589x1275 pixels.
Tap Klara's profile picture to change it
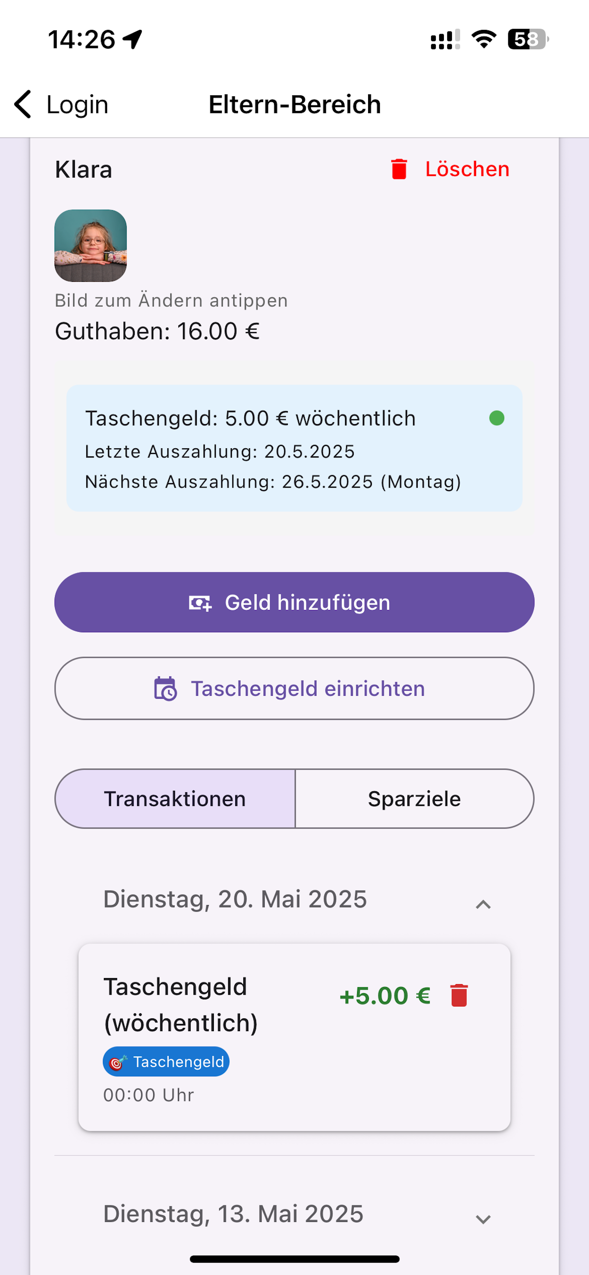[x=91, y=246]
